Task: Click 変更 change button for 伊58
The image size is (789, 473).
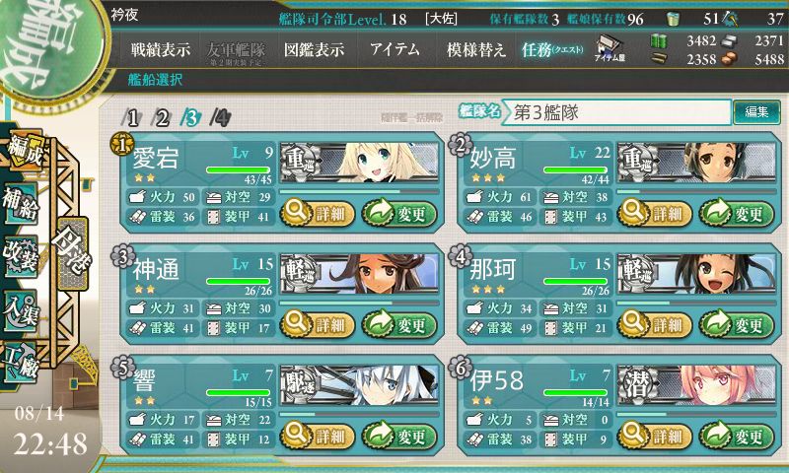Action: (737, 436)
